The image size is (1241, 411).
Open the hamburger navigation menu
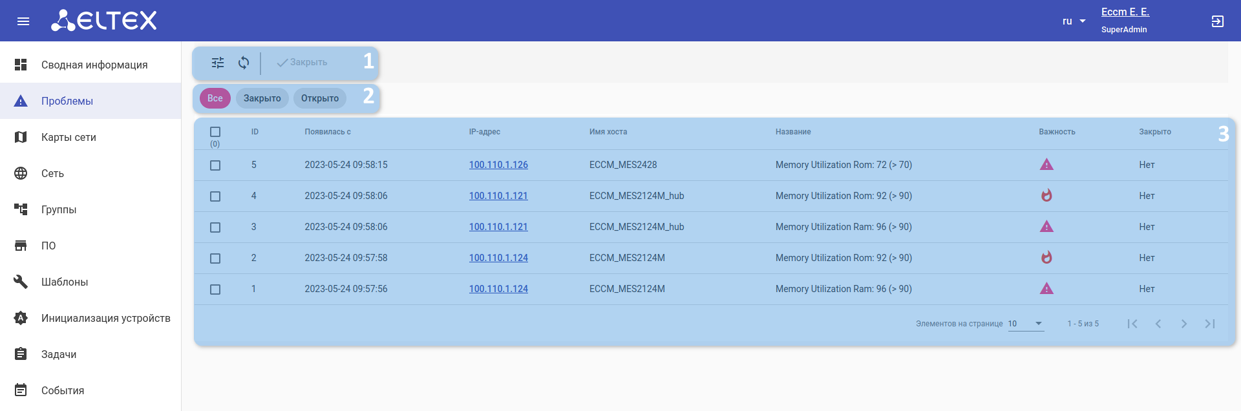[23, 21]
